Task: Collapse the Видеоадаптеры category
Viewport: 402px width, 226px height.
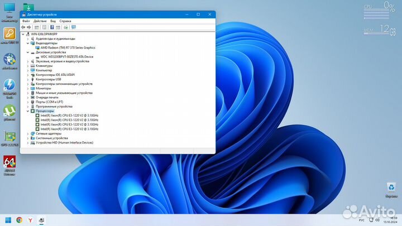Action: click(x=28, y=44)
